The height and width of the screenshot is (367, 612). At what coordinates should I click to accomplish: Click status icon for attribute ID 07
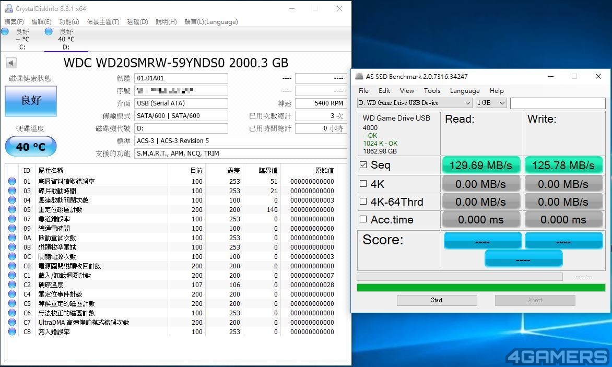tap(12, 219)
